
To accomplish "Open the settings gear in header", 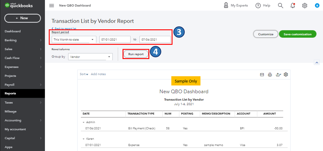I will (305, 5).
